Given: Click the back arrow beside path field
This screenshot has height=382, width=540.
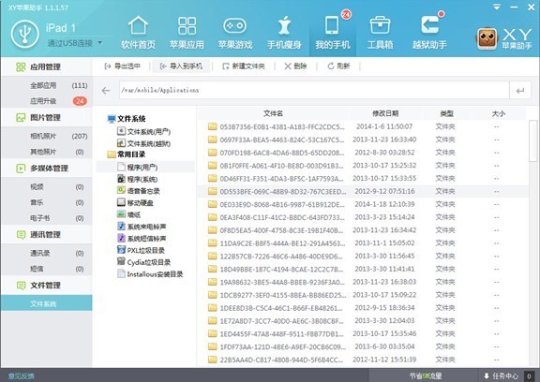Looking at the screenshot, I should 106,91.
